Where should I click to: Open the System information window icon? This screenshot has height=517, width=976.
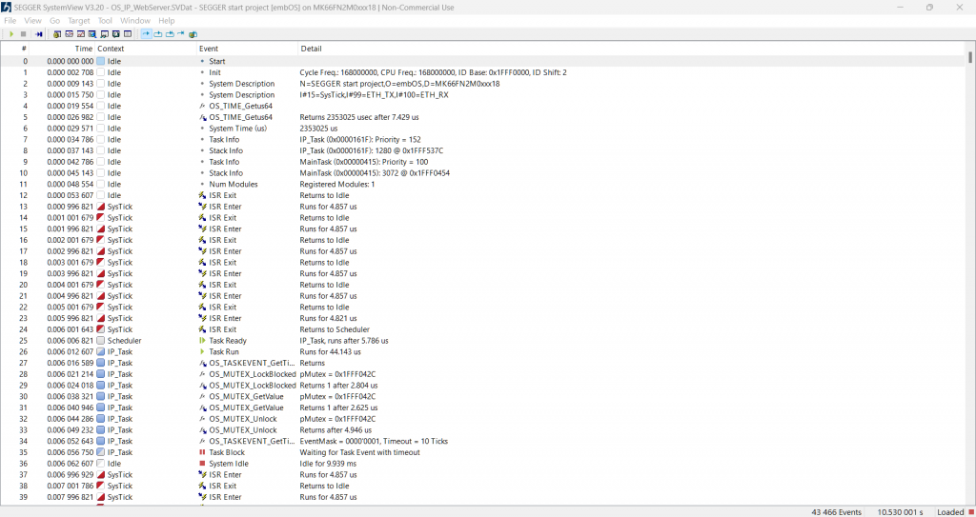(x=115, y=34)
